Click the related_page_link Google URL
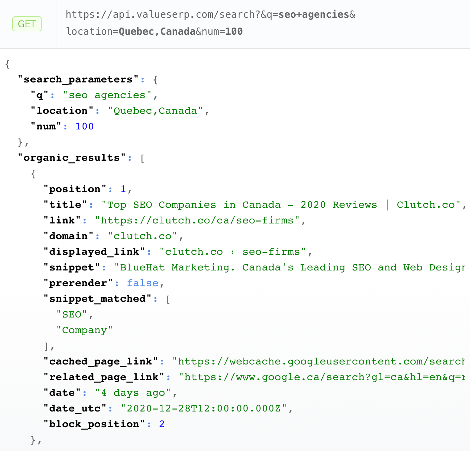Image resolution: width=470 pixels, height=451 pixels. pyautogui.click(x=322, y=377)
